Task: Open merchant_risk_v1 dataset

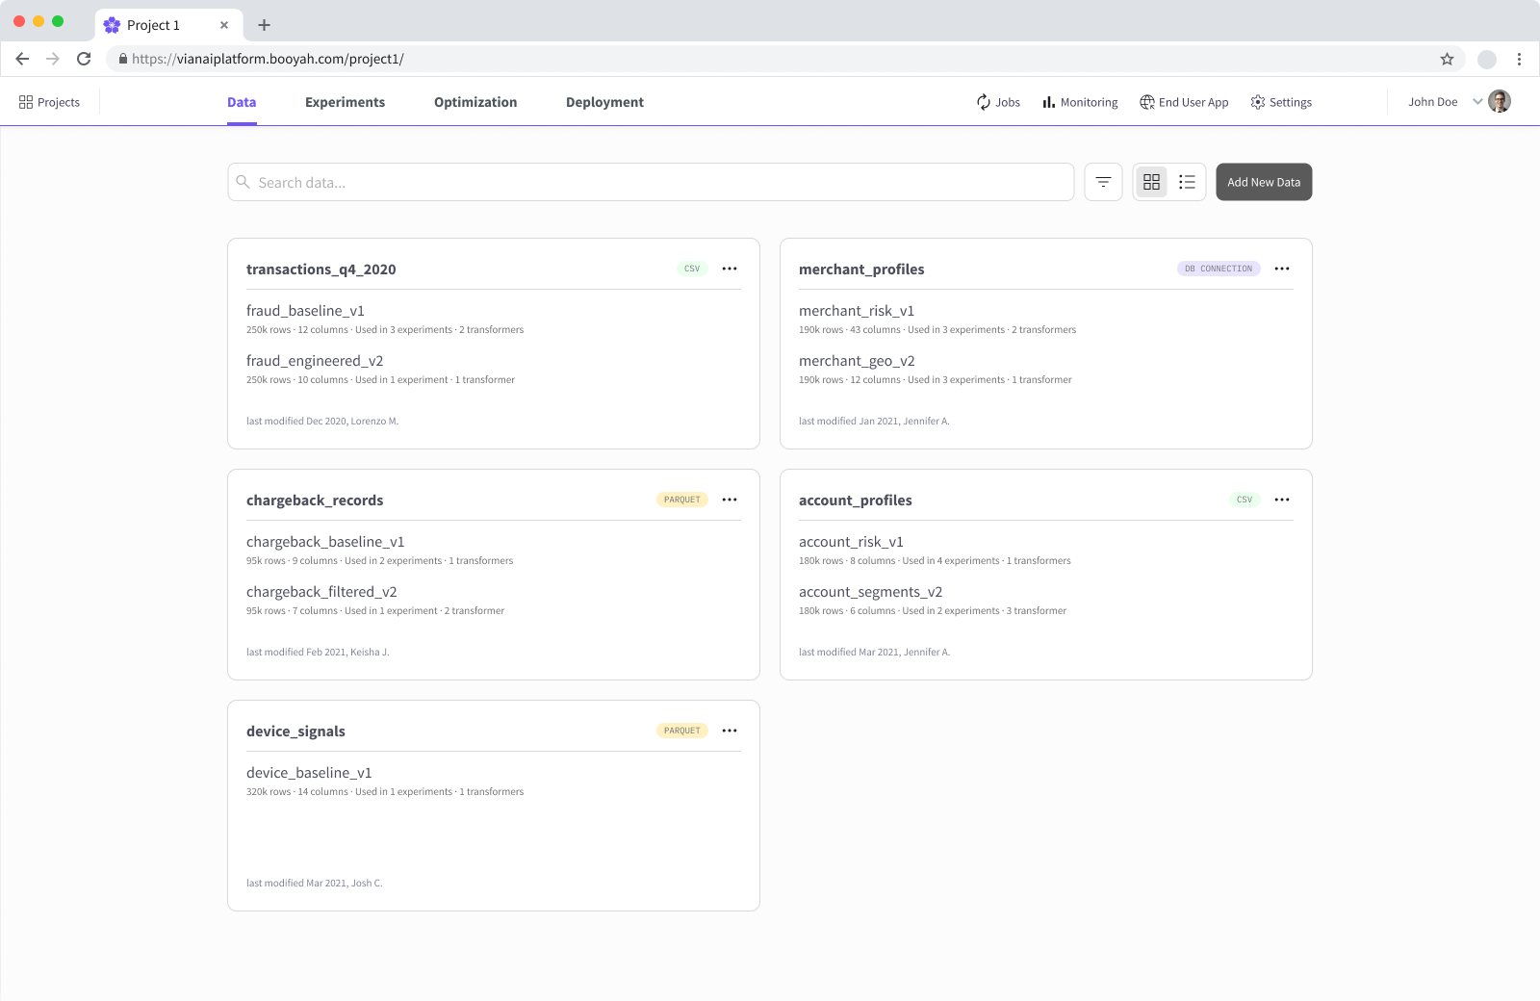Action: click(857, 311)
